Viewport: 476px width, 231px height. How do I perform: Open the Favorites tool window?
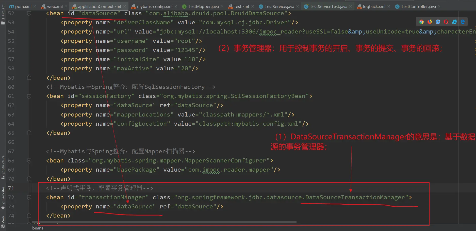coord(3,198)
